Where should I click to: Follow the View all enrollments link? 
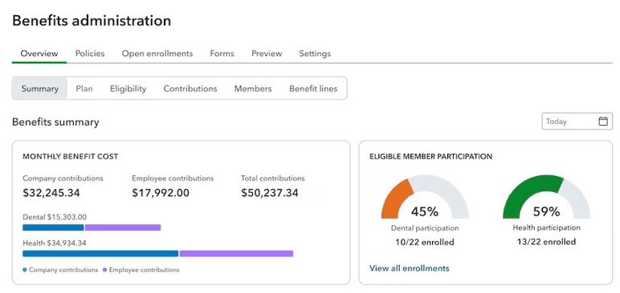click(410, 268)
